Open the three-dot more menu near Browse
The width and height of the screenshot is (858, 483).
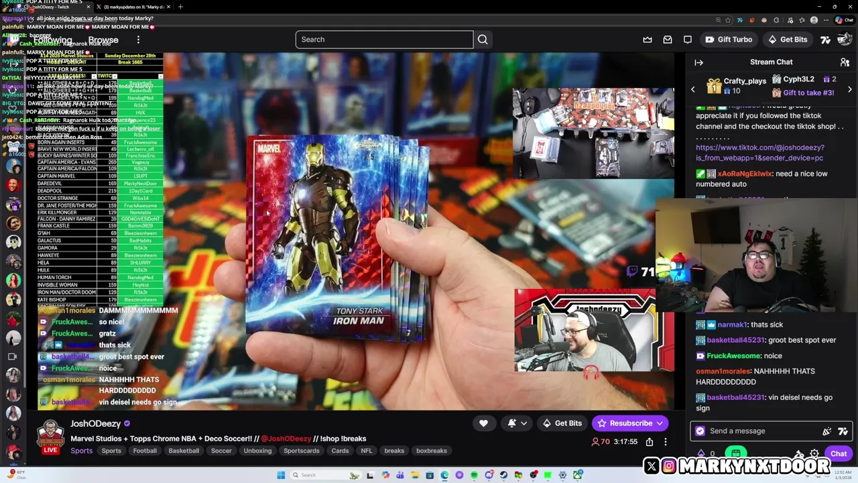point(138,40)
